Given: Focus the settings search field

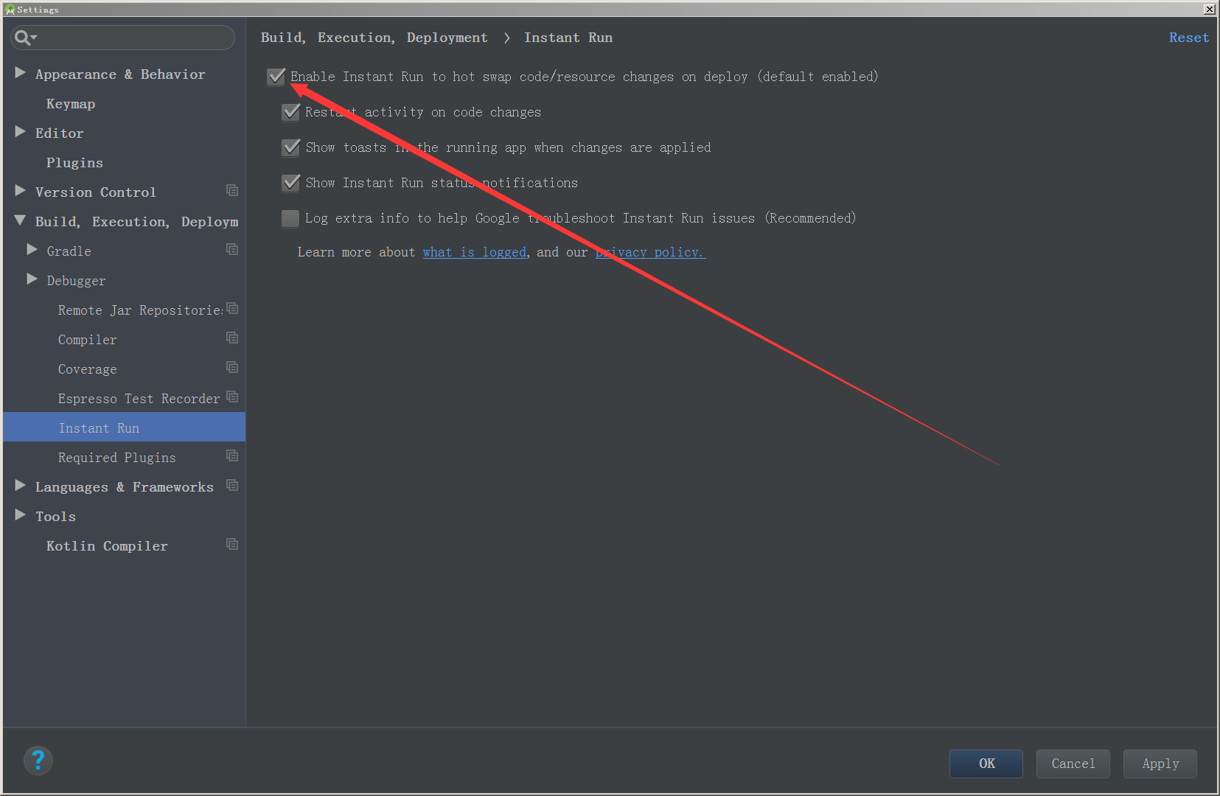Looking at the screenshot, I should [x=123, y=38].
